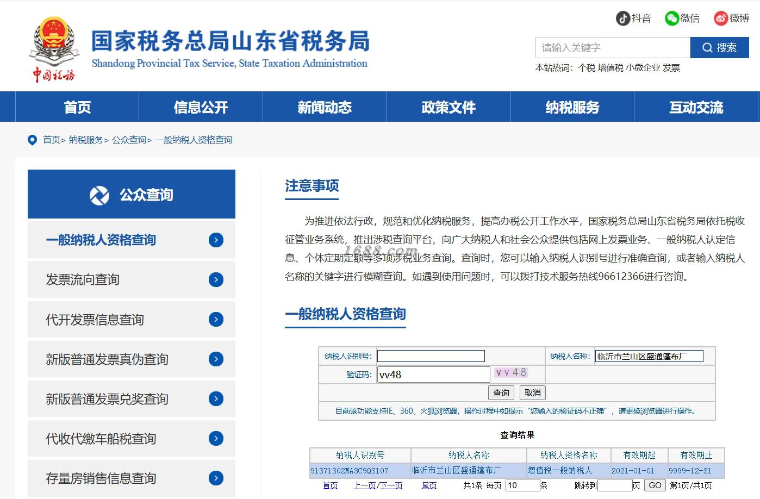This screenshot has width=760, height=499.
Task: Click arrow beside 代开发票信息查询
Action: pyautogui.click(x=216, y=319)
